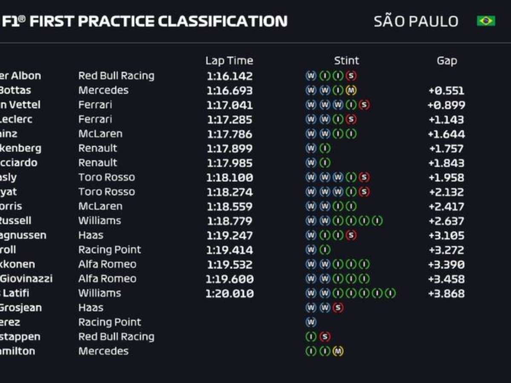This screenshot has width=511, height=383.
Task: Select the São Paulo location label
Action: (x=416, y=21)
